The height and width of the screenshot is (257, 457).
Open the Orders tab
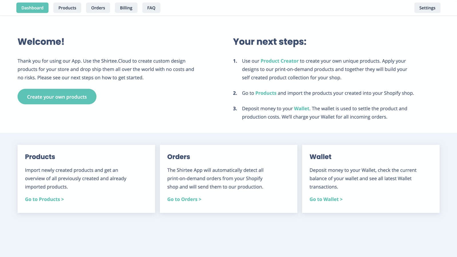[98, 8]
